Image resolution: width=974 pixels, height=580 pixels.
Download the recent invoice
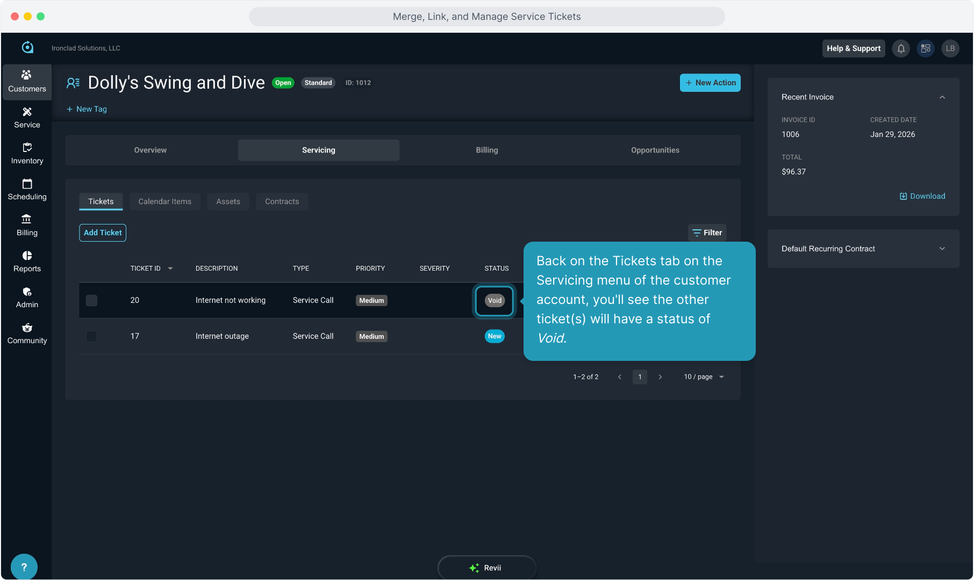[x=922, y=196]
